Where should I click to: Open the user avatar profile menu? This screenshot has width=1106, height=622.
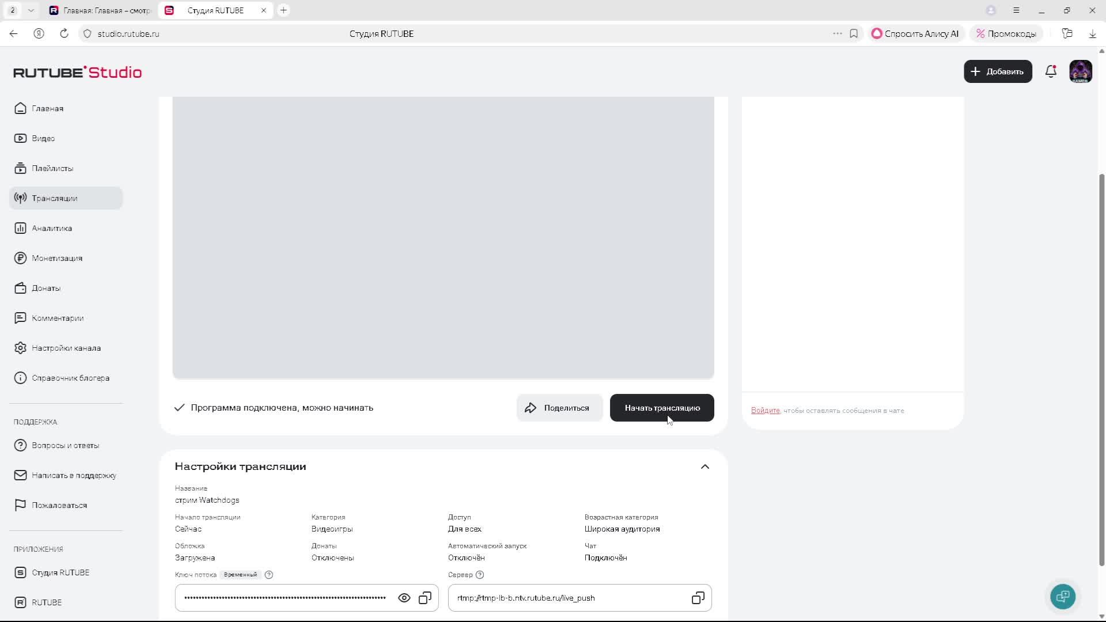[x=1081, y=71]
